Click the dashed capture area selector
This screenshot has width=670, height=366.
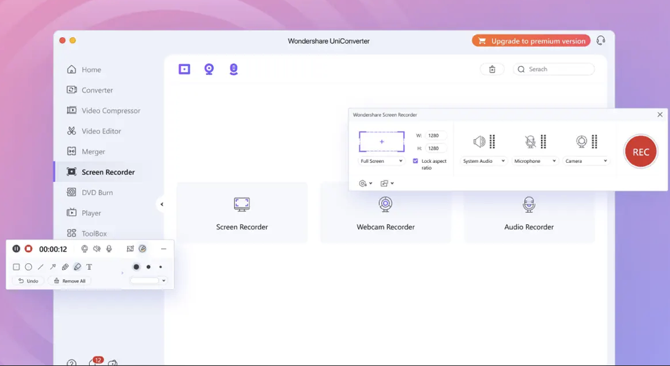point(382,142)
